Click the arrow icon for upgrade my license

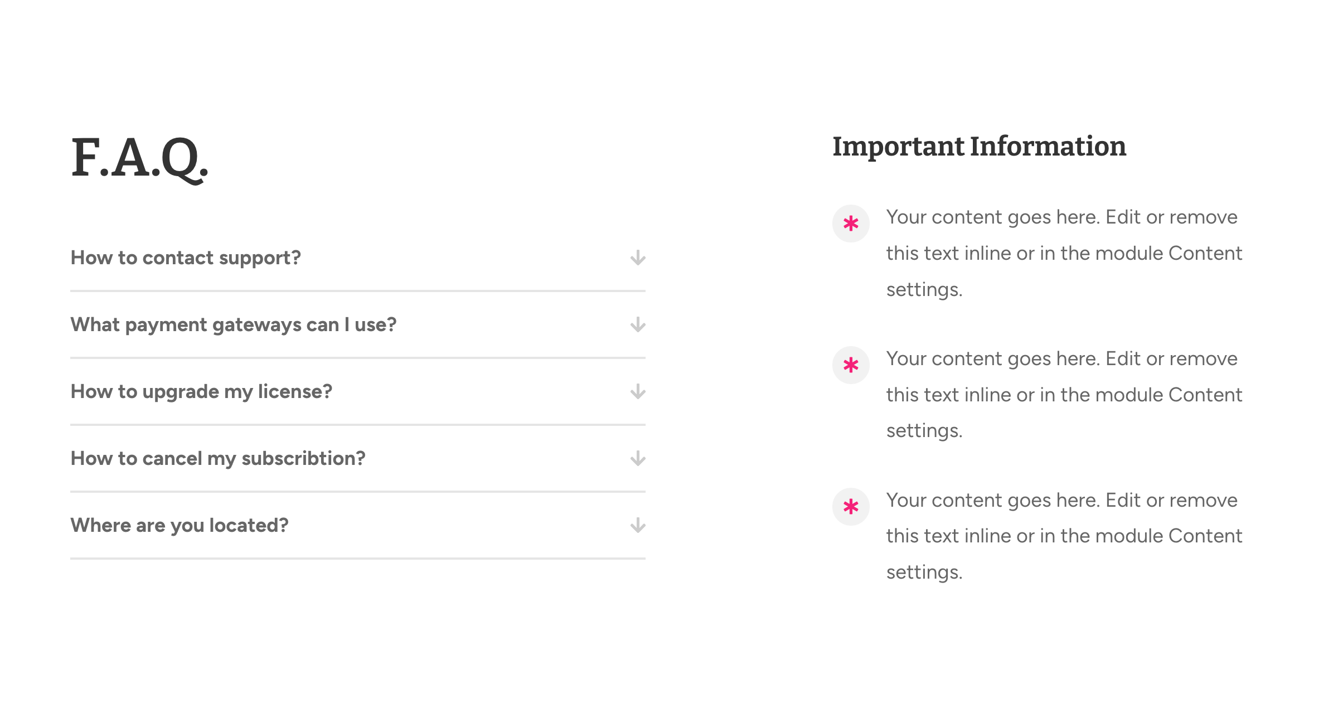point(638,391)
